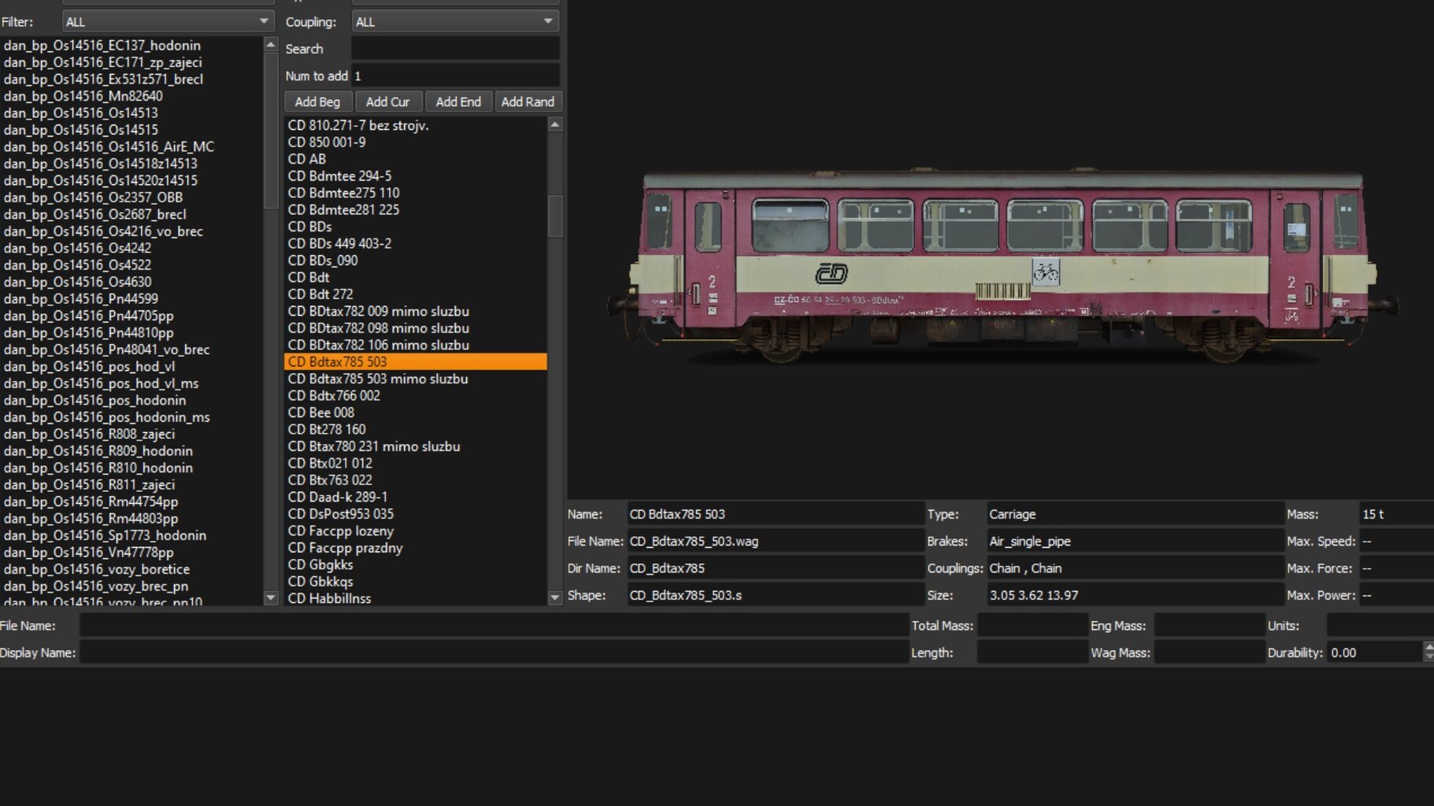The image size is (1434, 806).
Task: Click the consist list scroll-up arrow
Action: [271, 45]
